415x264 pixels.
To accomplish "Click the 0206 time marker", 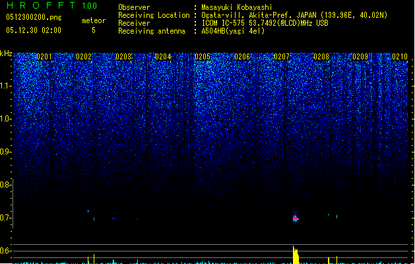I will (242, 57).
